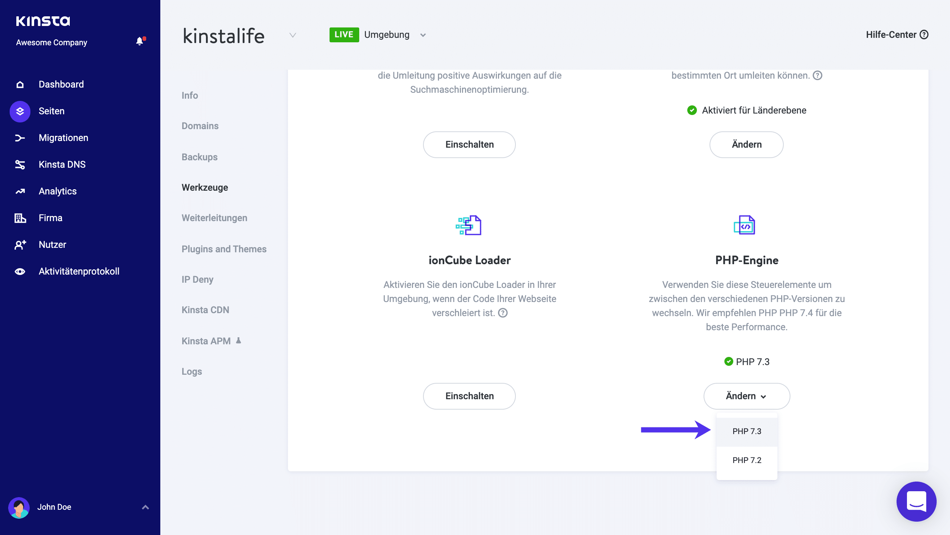This screenshot has width=950, height=535.
Task: Click Einschalten under ionCube Loader
Action: click(469, 396)
